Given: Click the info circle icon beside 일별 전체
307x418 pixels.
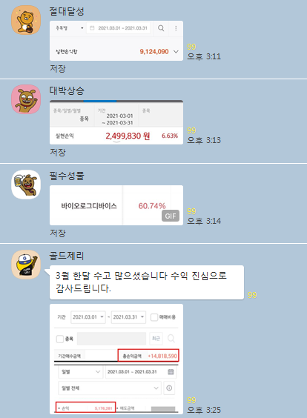Looking at the screenshot, I should (x=169, y=388).
